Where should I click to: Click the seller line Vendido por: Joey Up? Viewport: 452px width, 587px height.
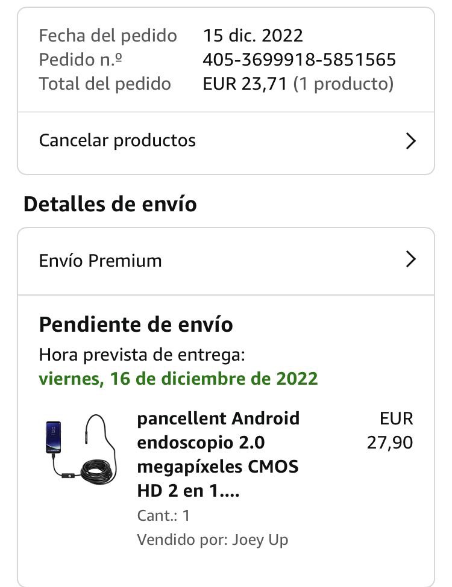213,539
